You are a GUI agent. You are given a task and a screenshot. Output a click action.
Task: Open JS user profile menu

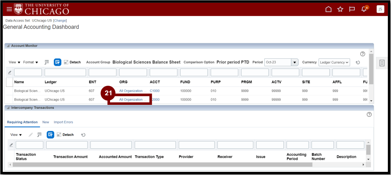[x=380, y=9]
